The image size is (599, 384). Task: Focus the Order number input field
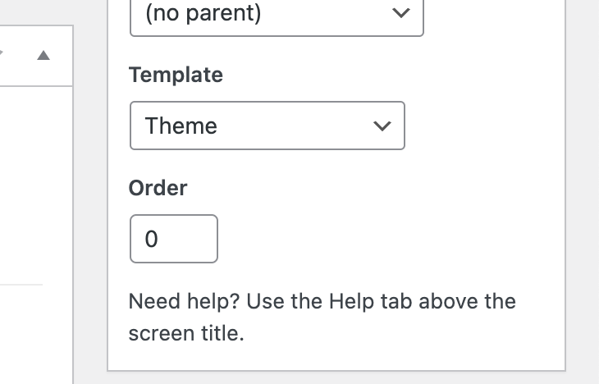coord(173,239)
